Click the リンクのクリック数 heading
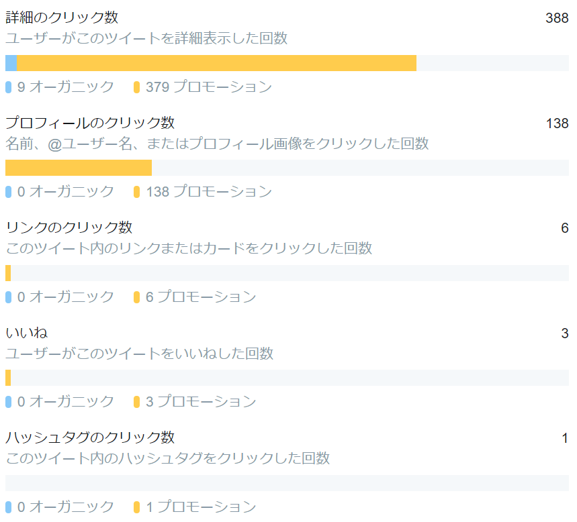577x522 pixels. click(69, 227)
